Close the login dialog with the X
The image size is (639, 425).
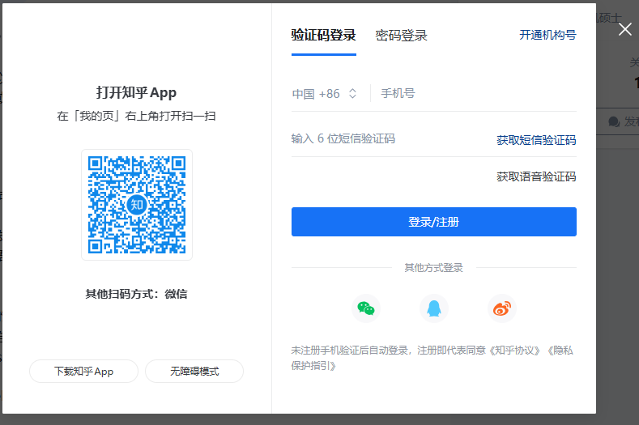pyautogui.click(x=625, y=30)
